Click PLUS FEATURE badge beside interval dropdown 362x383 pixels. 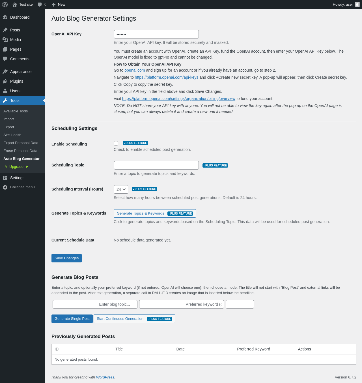[x=145, y=189]
